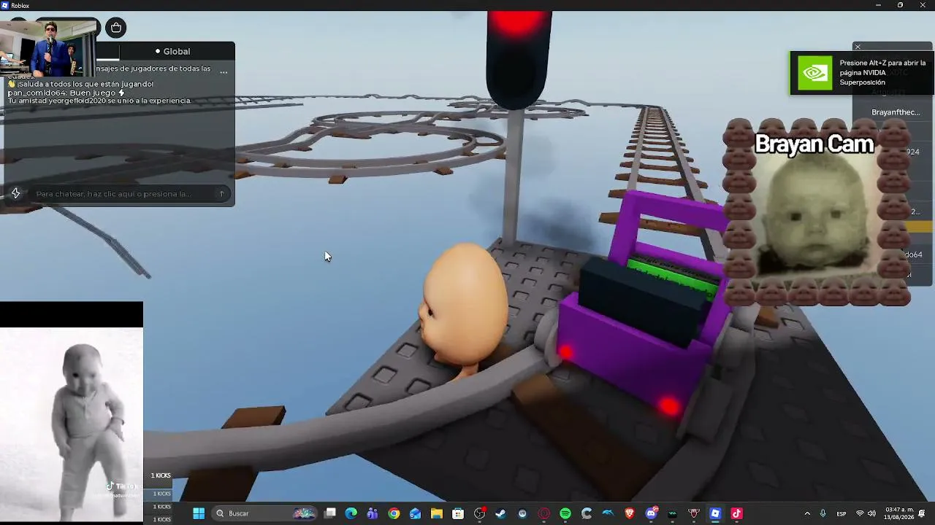
Task: Open TikTok app from taskbar
Action: (736, 513)
